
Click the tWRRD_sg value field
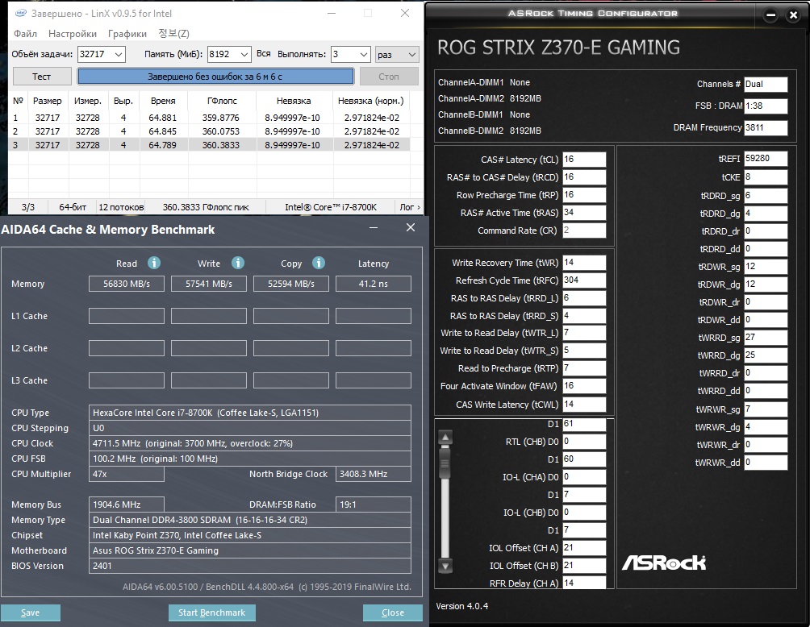pyautogui.click(x=766, y=338)
